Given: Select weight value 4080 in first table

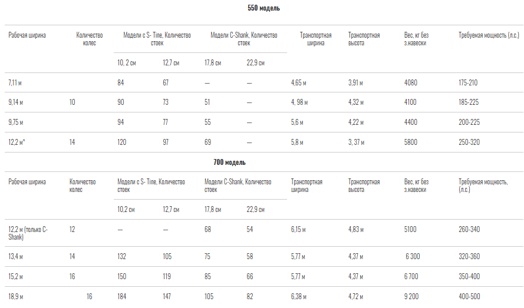Looking at the screenshot, I should pyautogui.click(x=410, y=82).
